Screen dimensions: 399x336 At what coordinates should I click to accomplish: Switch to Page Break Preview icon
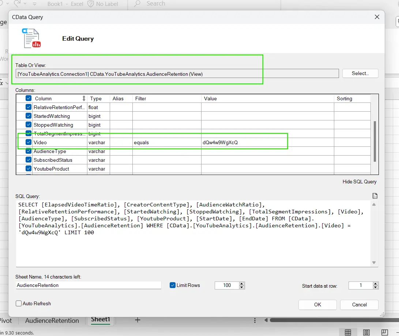point(384,332)
